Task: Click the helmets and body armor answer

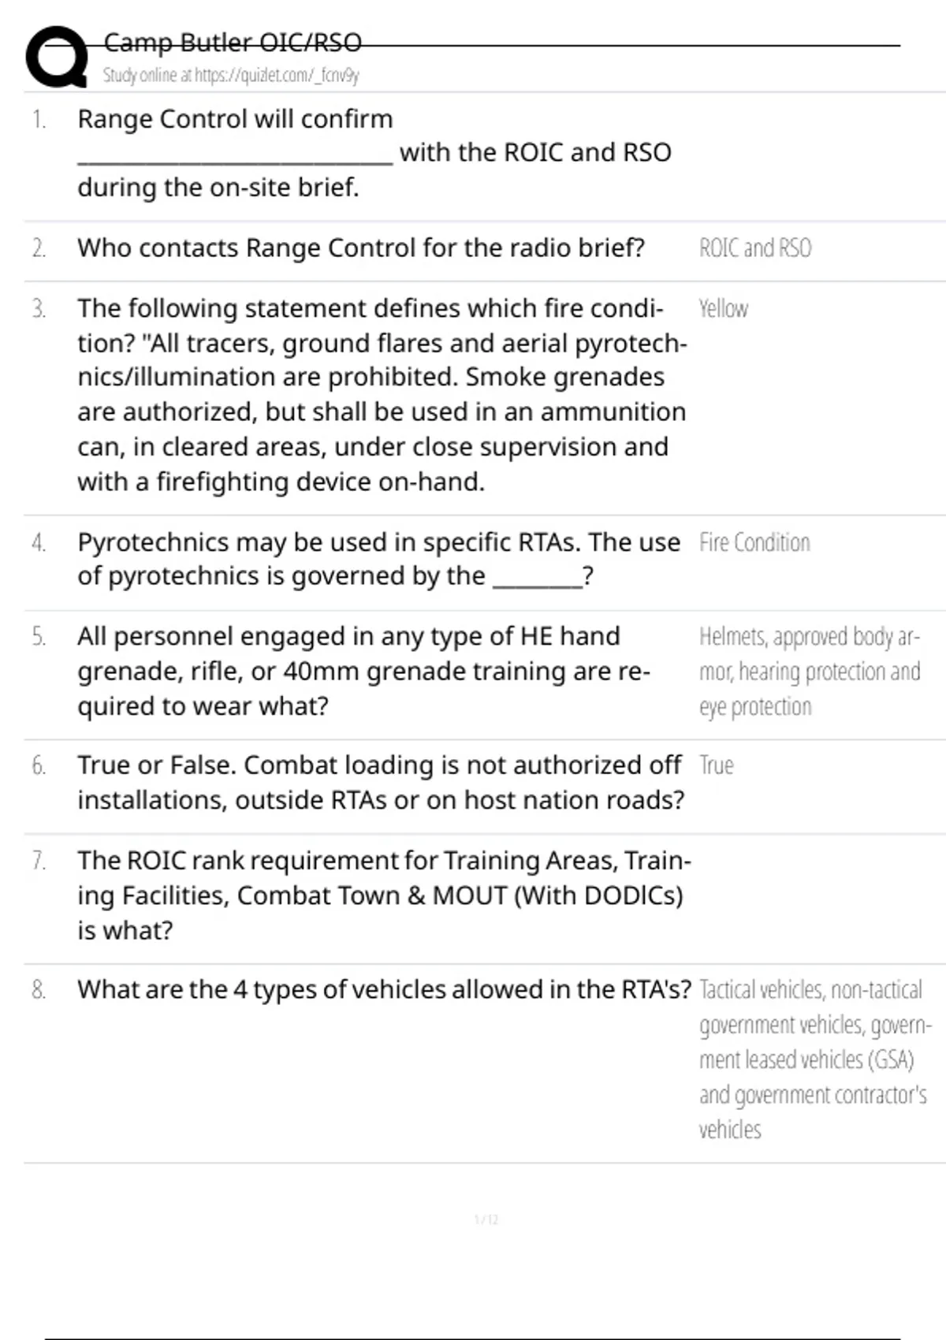Action: point(809,672)
